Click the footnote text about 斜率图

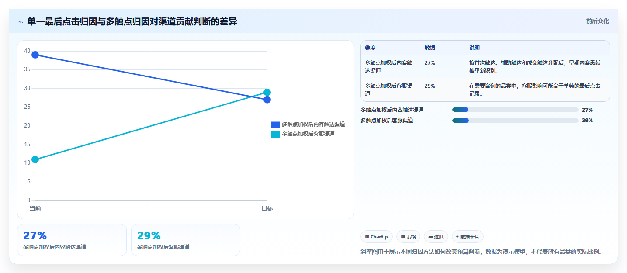481,252
